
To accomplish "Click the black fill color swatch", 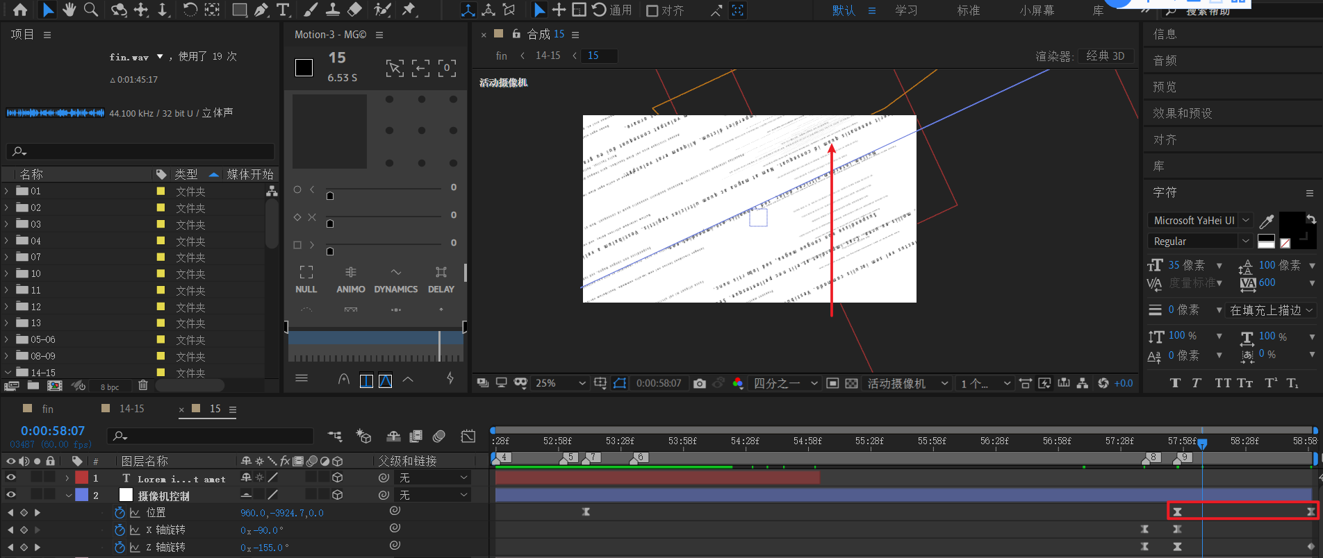I will pyautogui.click(x=1292, y=225).
